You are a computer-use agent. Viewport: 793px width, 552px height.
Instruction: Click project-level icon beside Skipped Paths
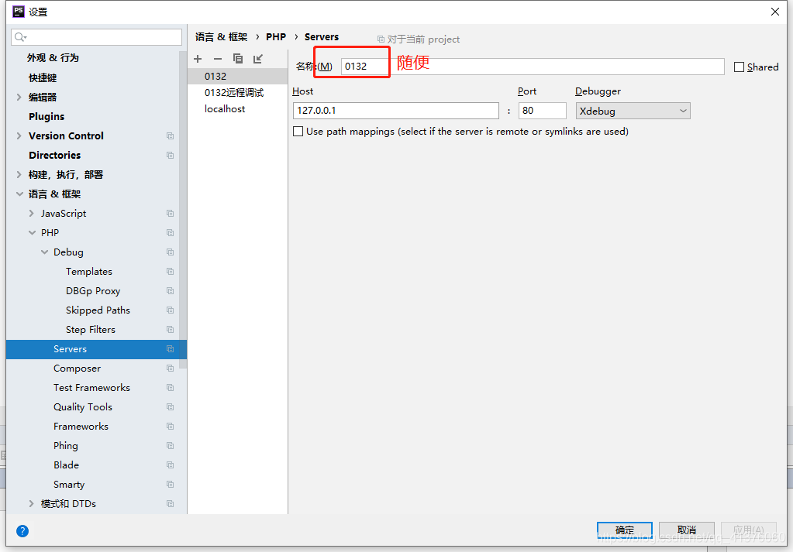point(170,310)
